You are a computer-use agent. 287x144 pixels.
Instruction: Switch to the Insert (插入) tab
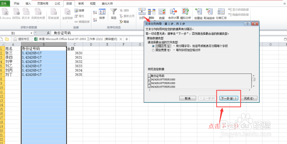pos(28,3)
